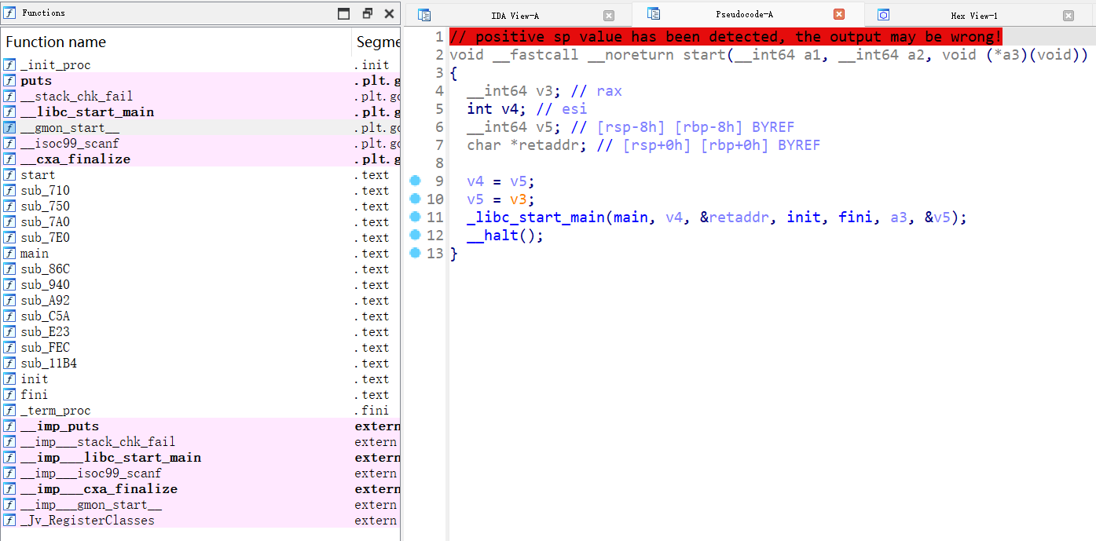The image size is (1096, 541).
Task: Click the function icon next to start
Action: 9,174
